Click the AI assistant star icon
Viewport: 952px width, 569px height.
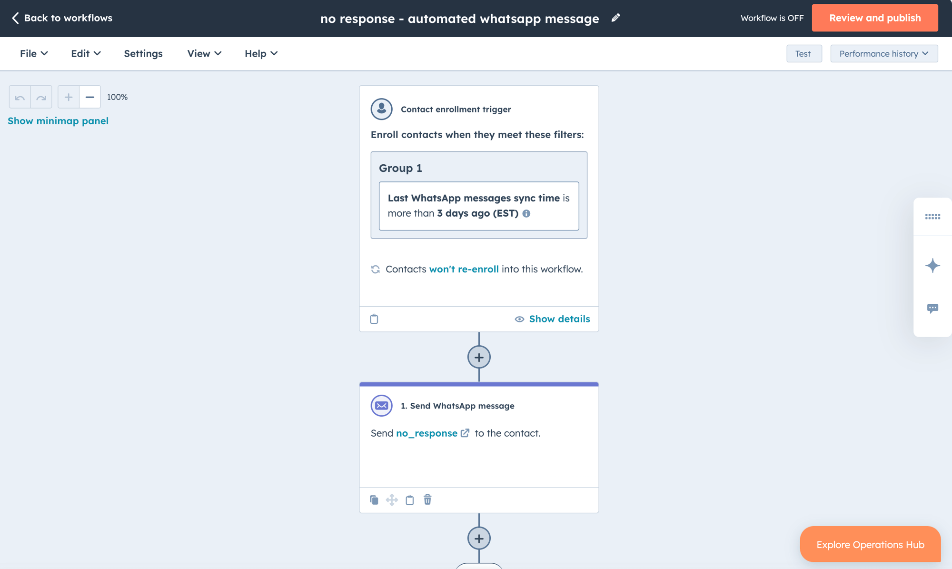click(932, 265)
